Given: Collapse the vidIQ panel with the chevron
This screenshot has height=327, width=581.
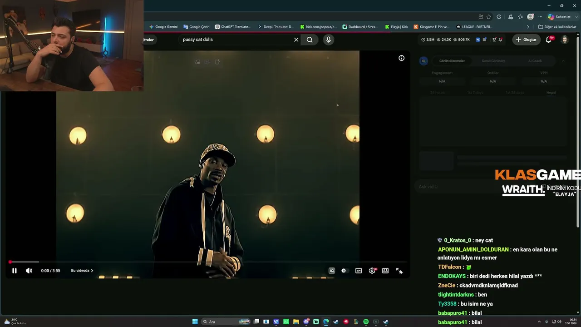Looking at the screenshot, I should pyautogui.click(x=563, y=61).
